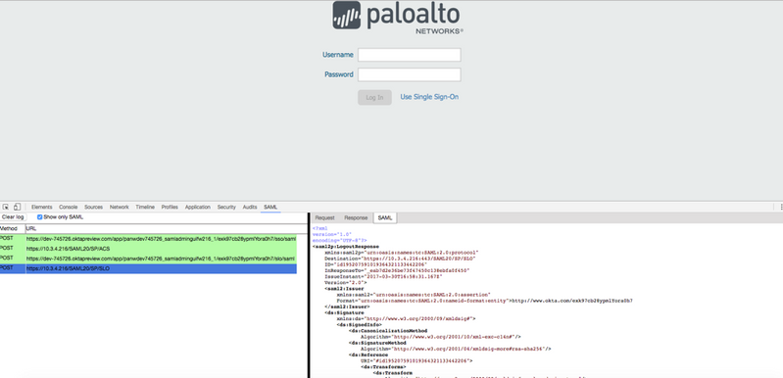Uncheck the Show only SAML checkbox
This screenshot has width=783, height=378.
pyautogui.click(x=40, y=217)
